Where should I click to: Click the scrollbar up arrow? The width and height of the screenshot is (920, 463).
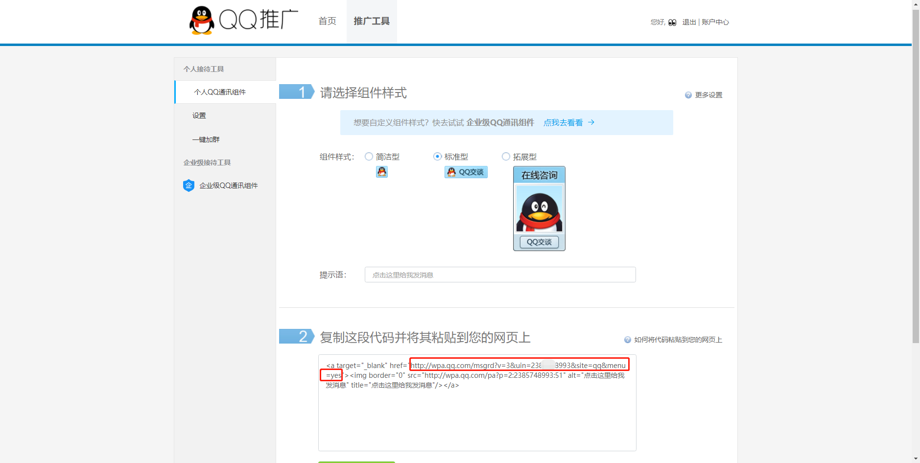pos(916,4)
